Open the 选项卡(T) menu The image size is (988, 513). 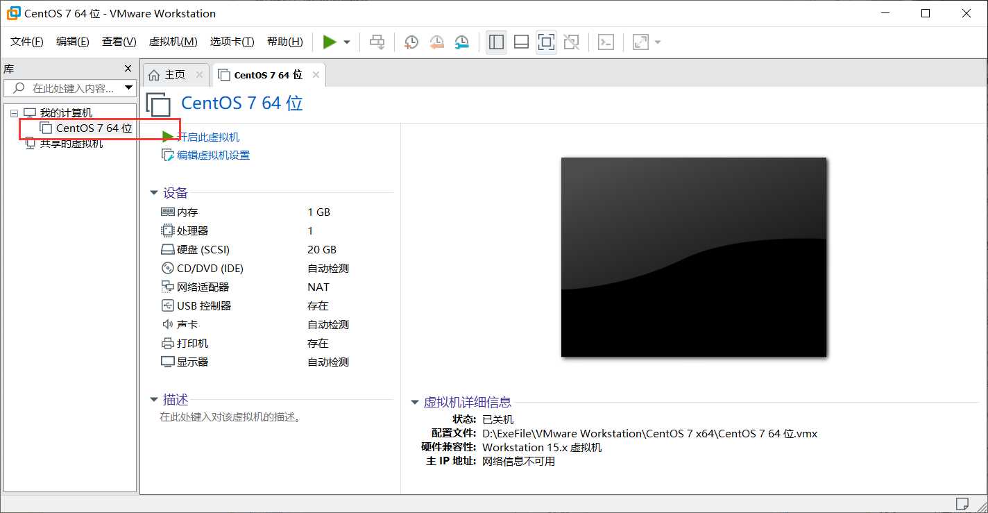pos(232,42)
